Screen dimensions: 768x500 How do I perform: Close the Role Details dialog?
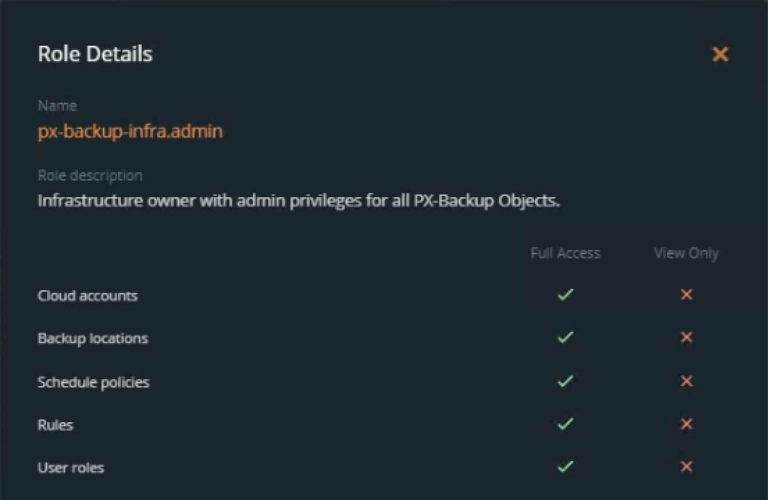[720, 54]
